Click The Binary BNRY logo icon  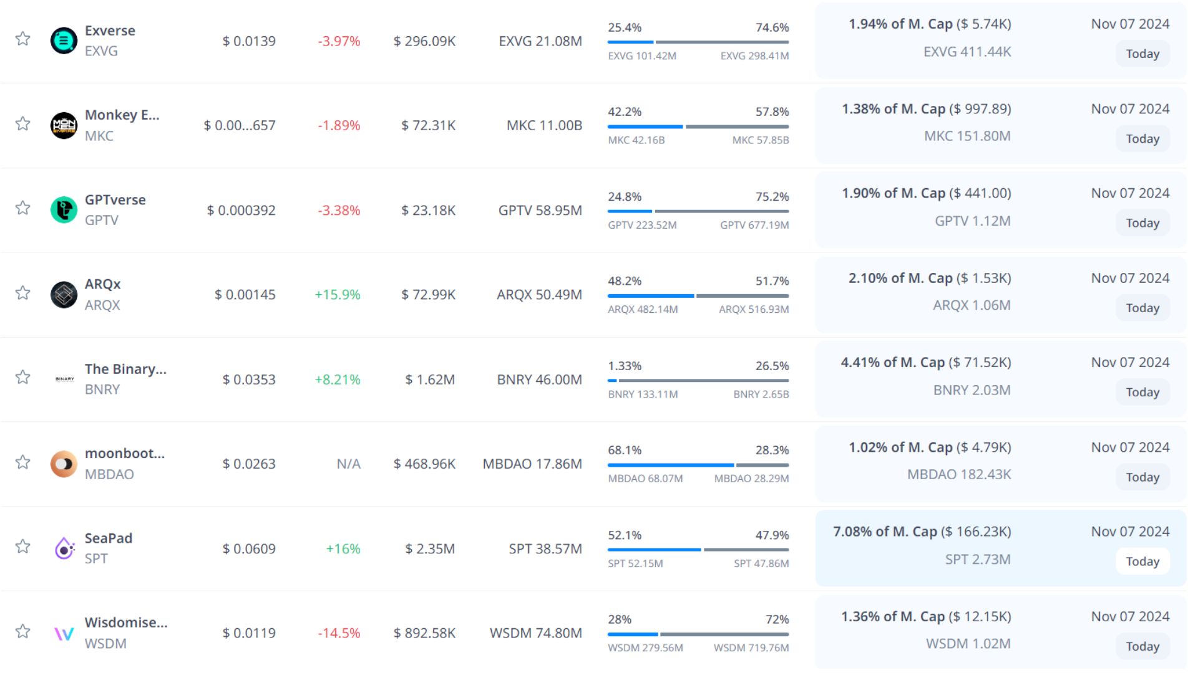(x=64, y=379)
